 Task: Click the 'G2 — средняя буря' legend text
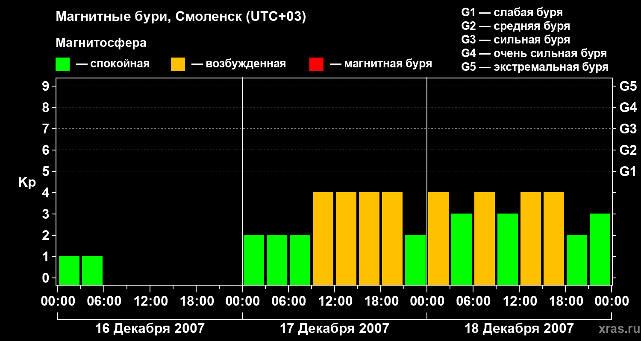pyautogui.click(x=515, y=26)
